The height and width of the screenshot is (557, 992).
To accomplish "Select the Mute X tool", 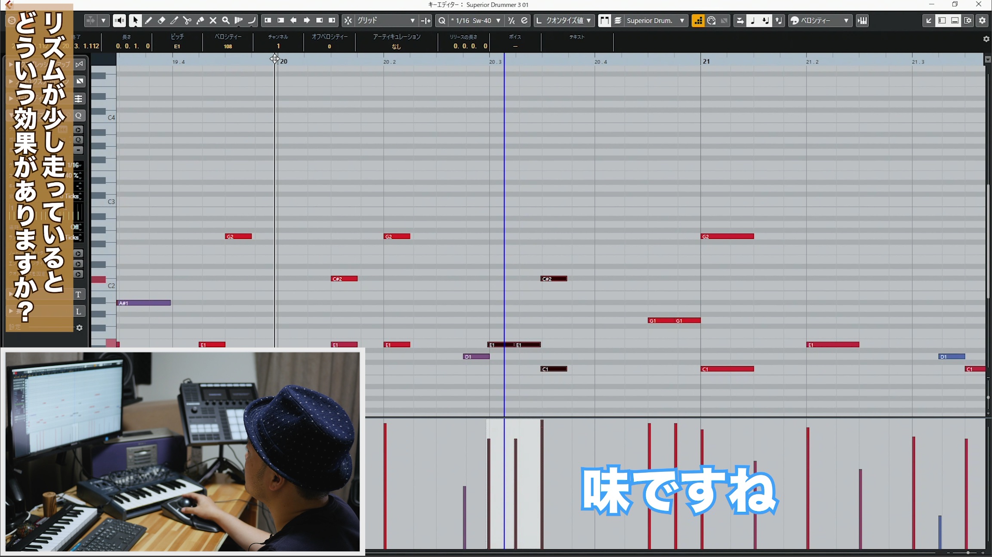I will [x=213, y=20].
